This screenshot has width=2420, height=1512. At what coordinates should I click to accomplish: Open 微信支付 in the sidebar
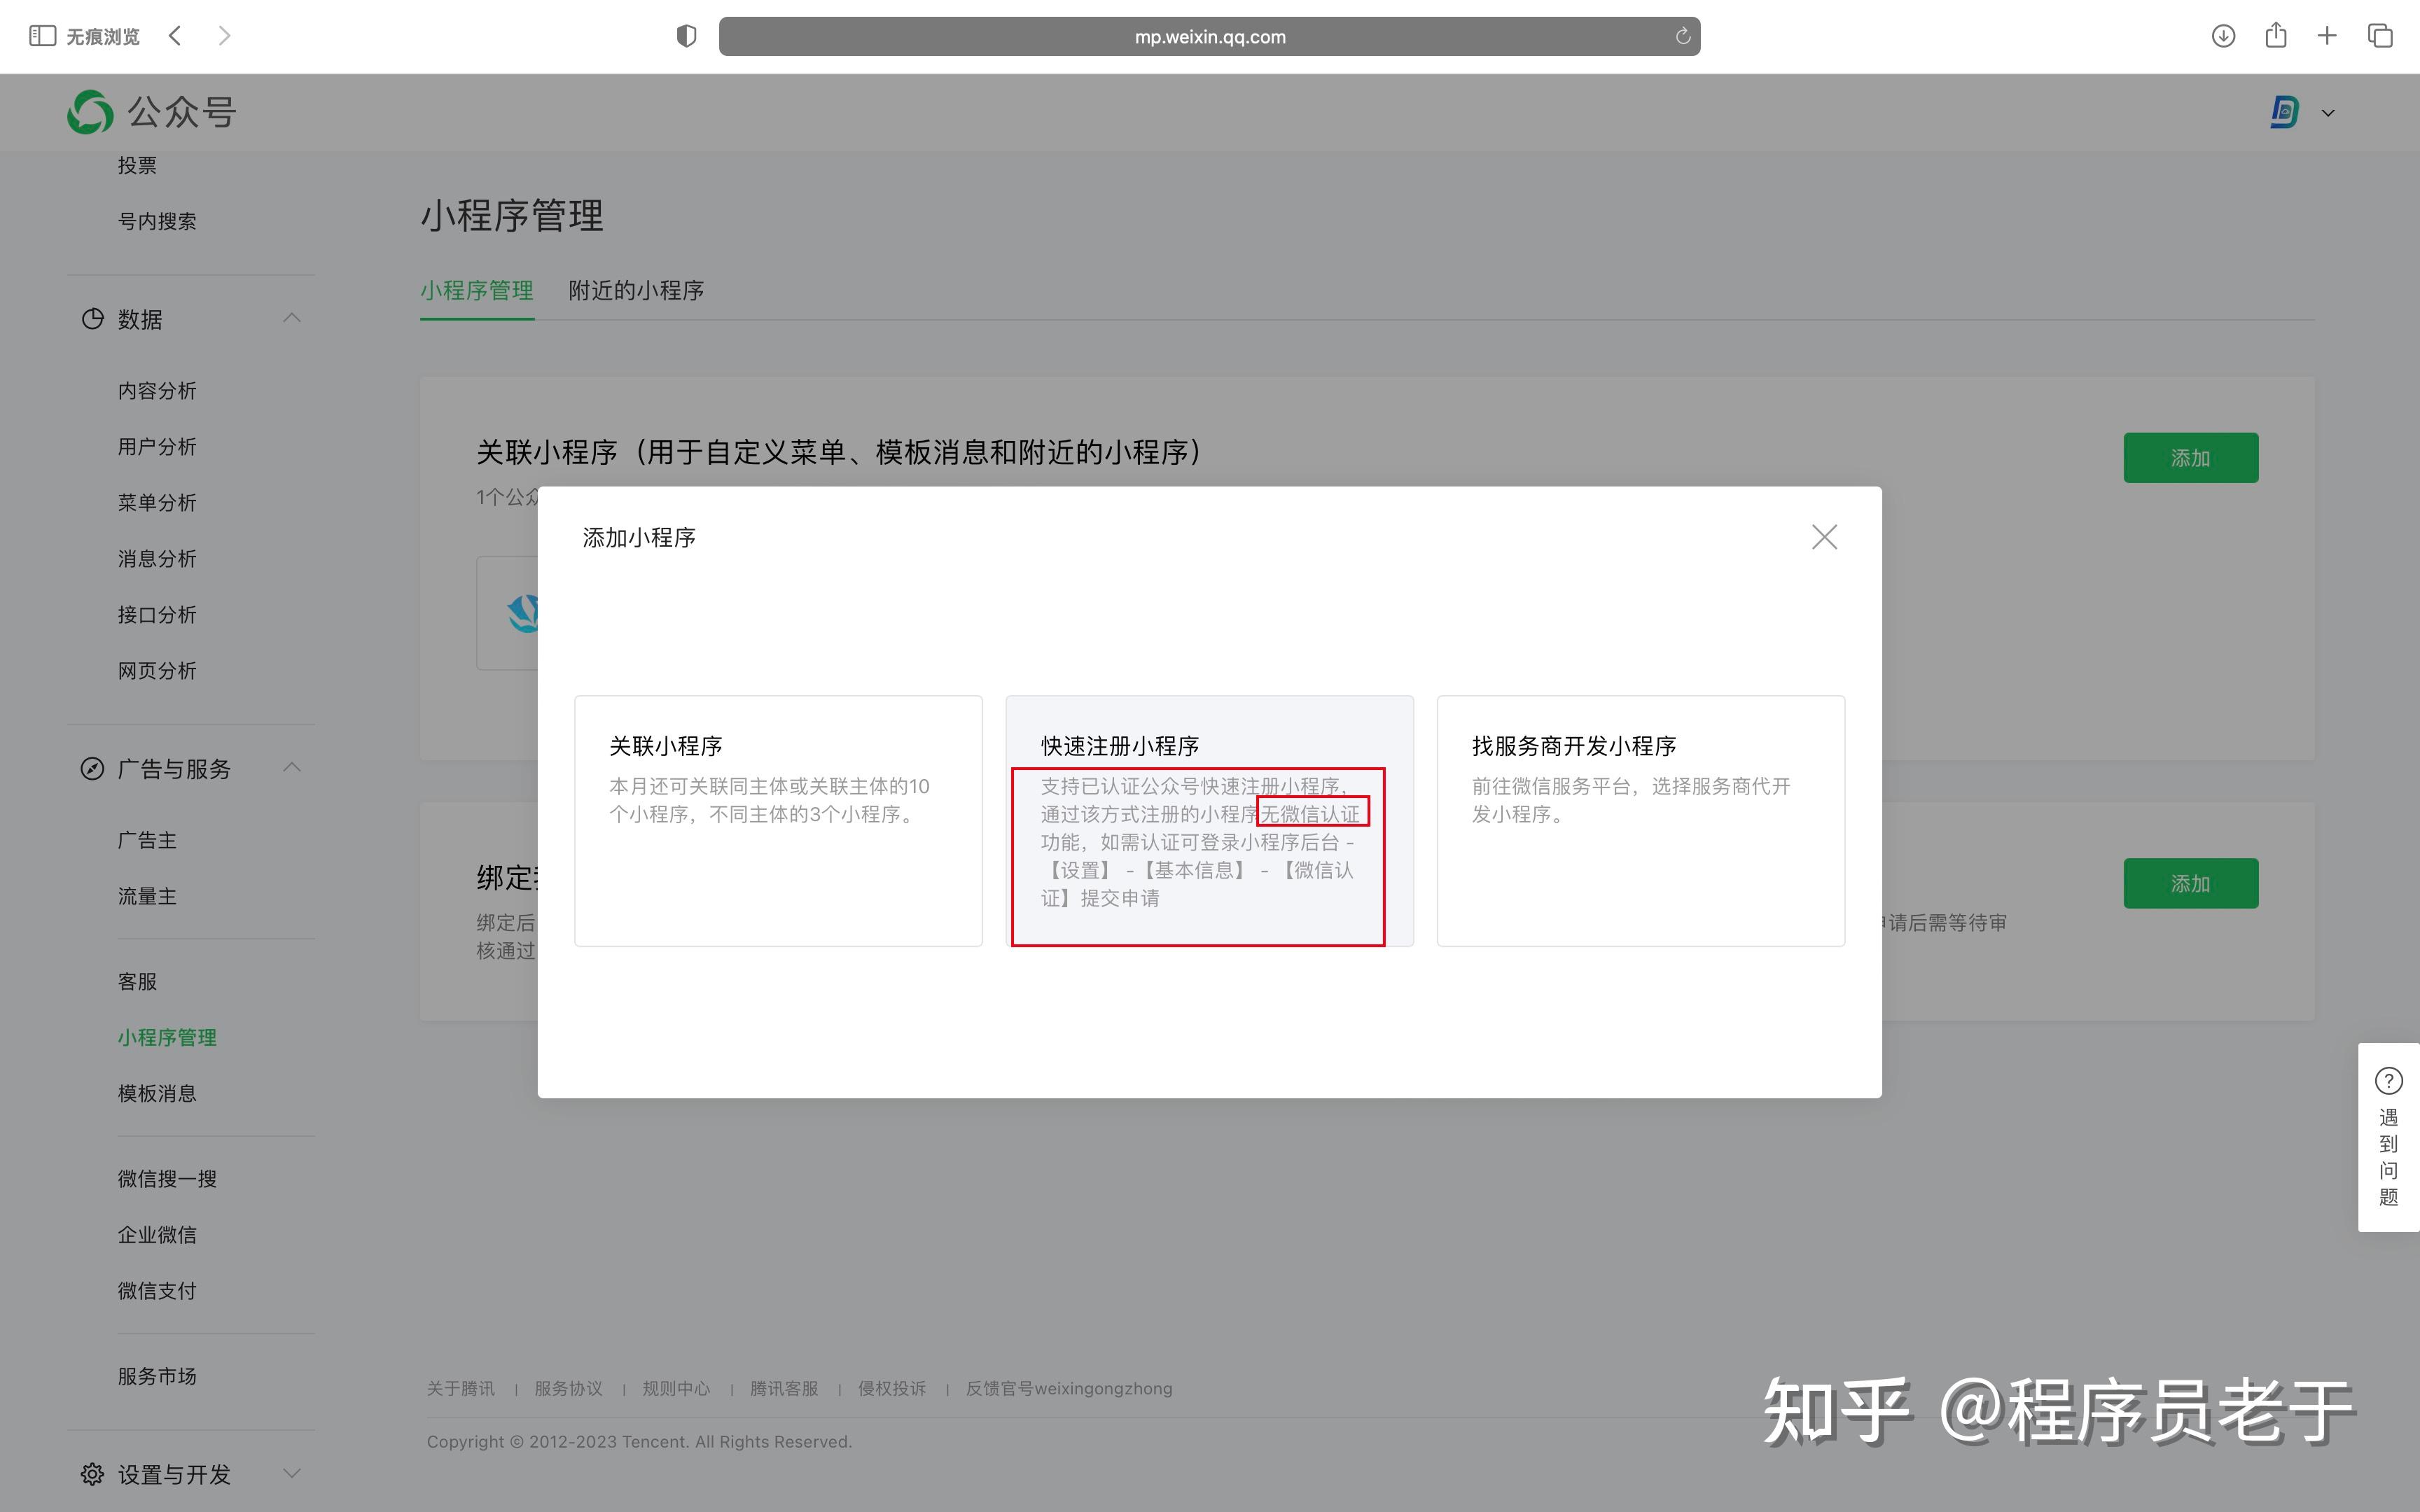pyautogui.click(x=157, y=1291)
